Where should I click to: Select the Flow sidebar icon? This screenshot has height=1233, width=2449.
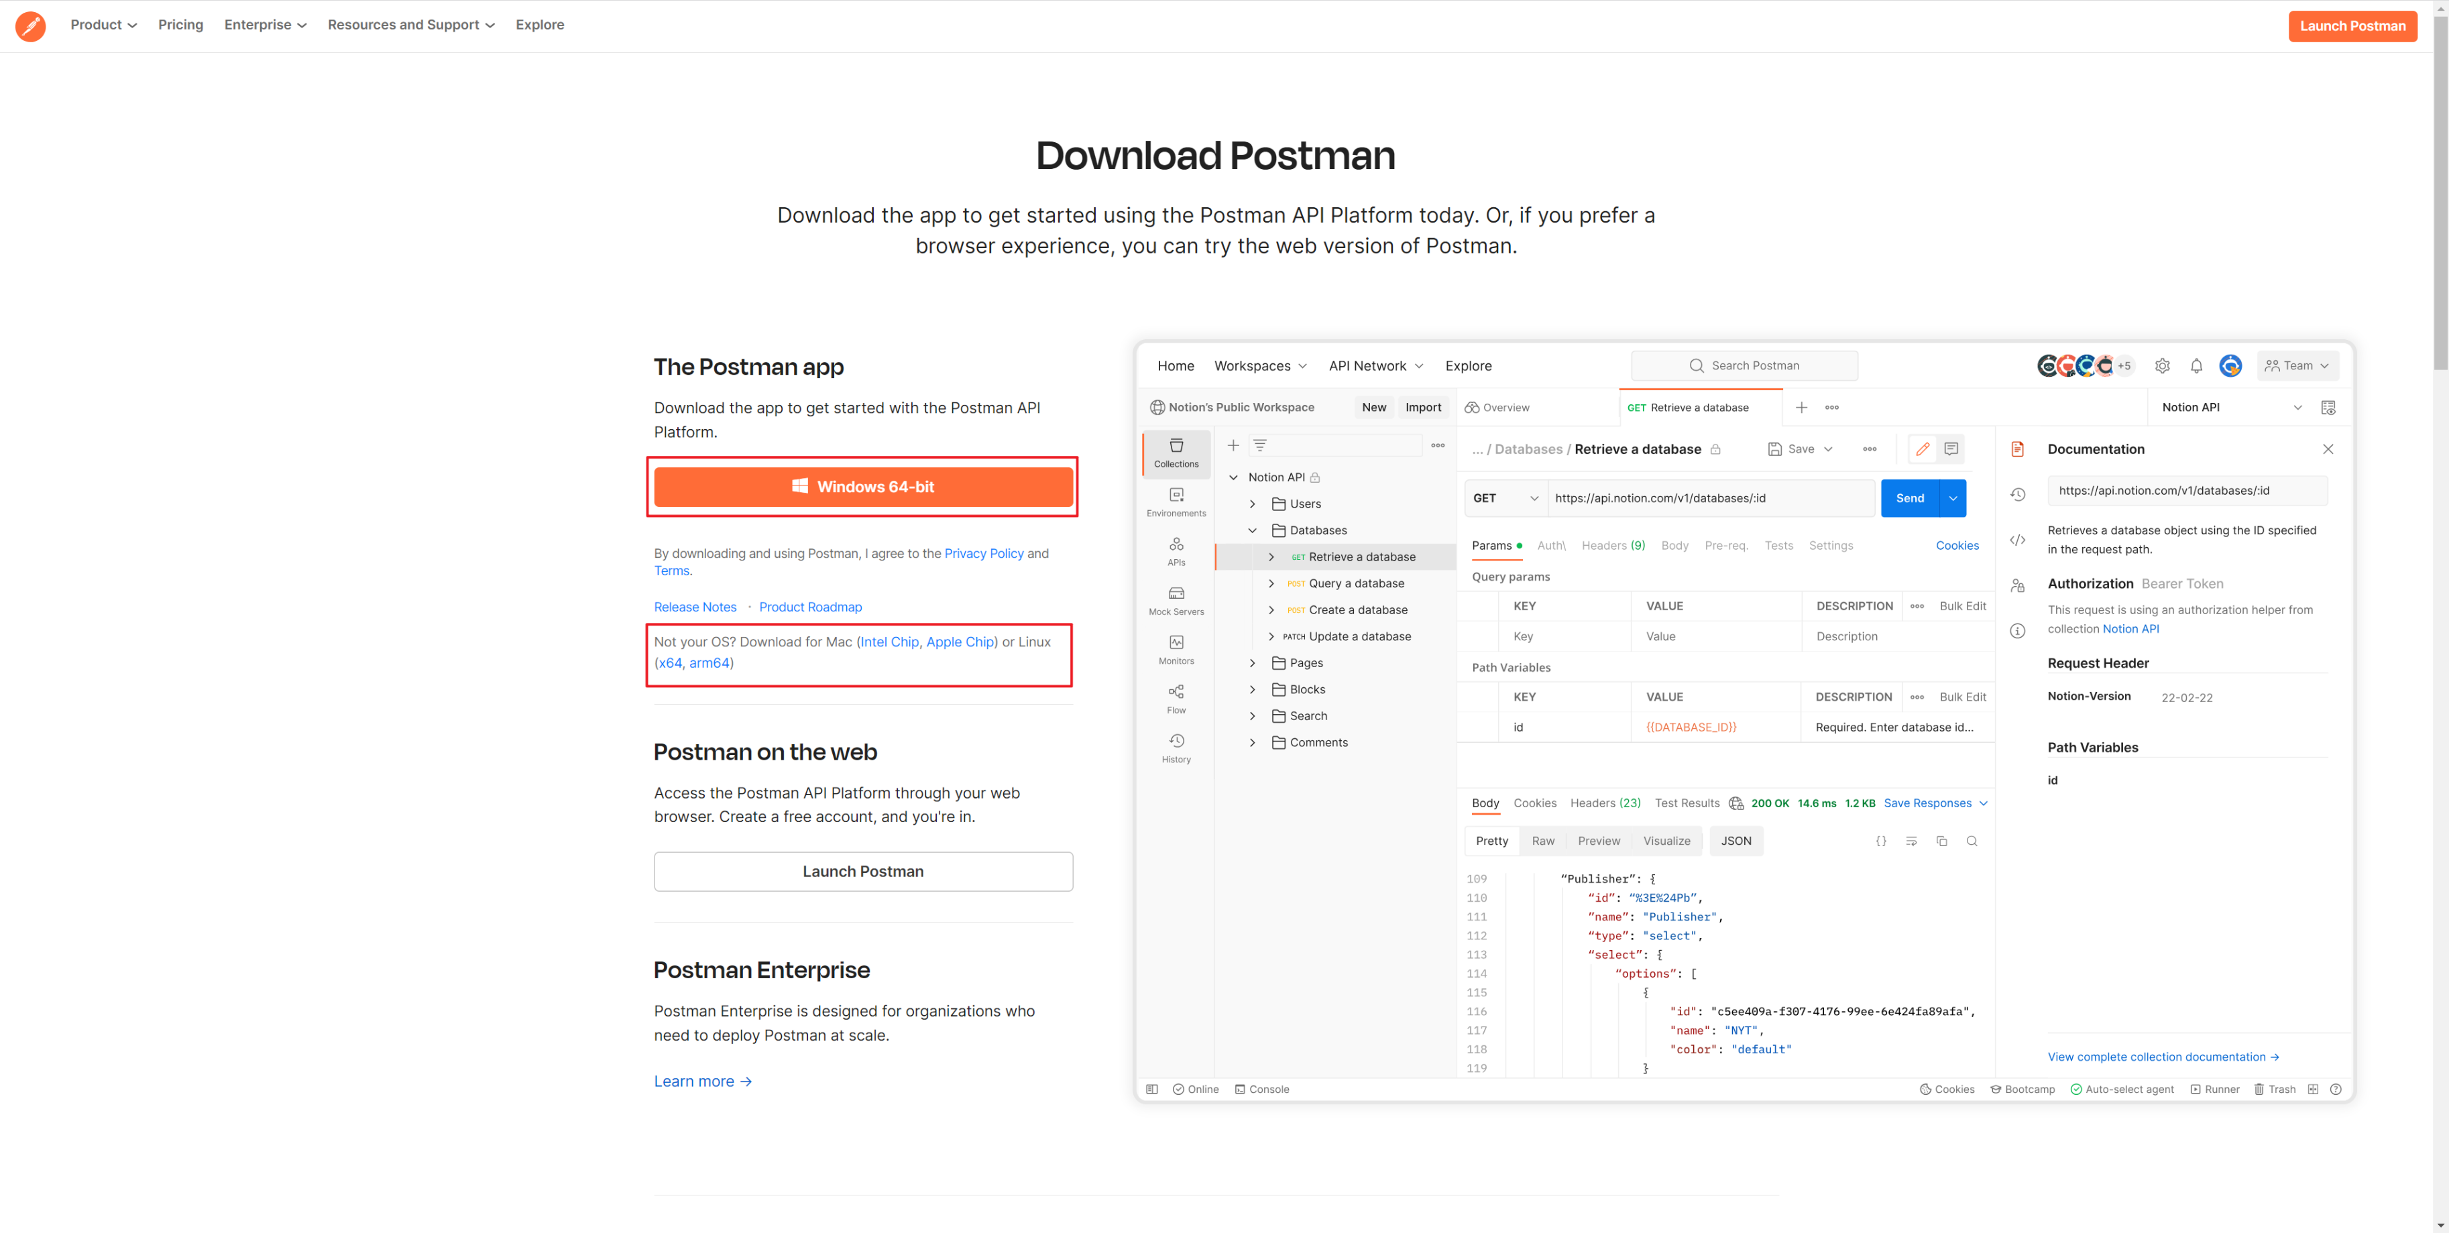click(x=1176, y=699)
